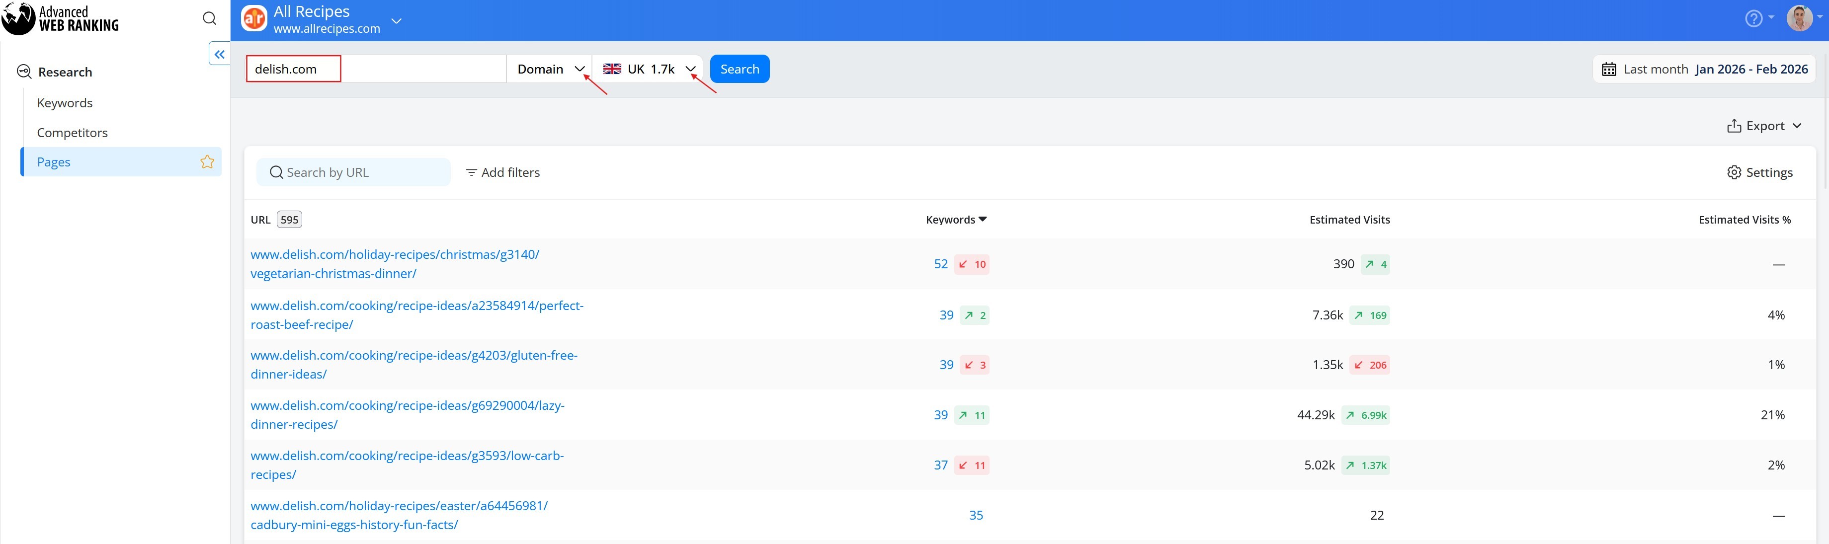Click the Research section icon
The width and height of the screenshot is (1829, 544).
[x=24, y=72]
